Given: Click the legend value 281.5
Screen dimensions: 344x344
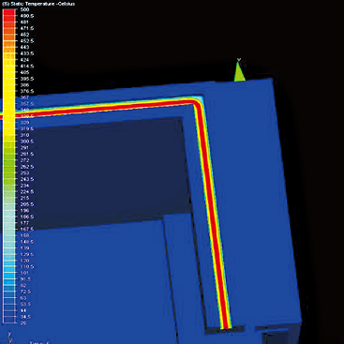Looking at the screenshot, I should pyautogui.click(x=27, y=154).
